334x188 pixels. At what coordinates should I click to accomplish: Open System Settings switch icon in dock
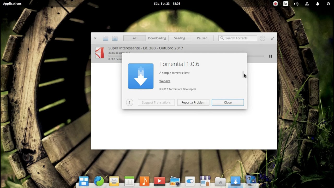[x=190, y=181]
